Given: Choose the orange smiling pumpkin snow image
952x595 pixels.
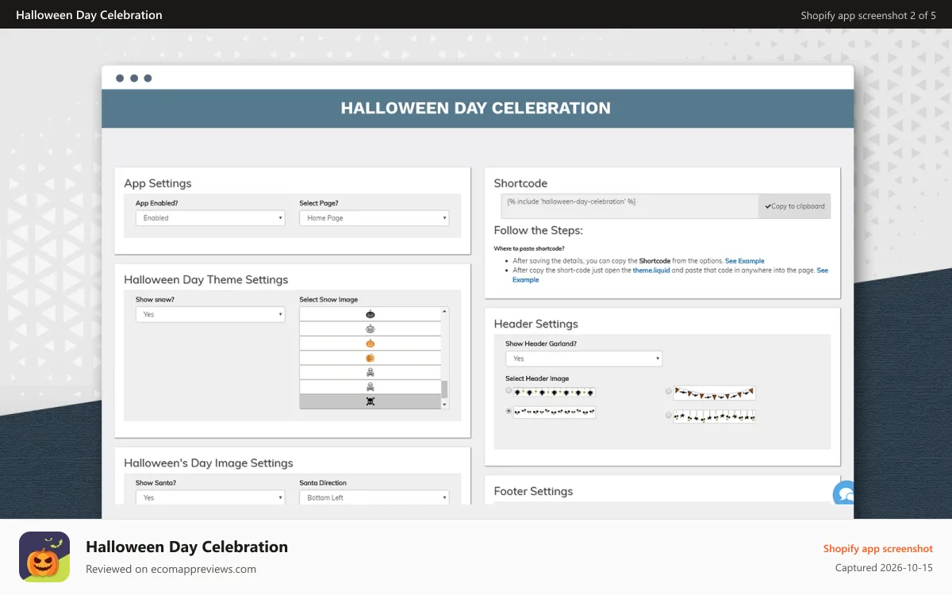Looking at the screenshot, I should 370,344.
